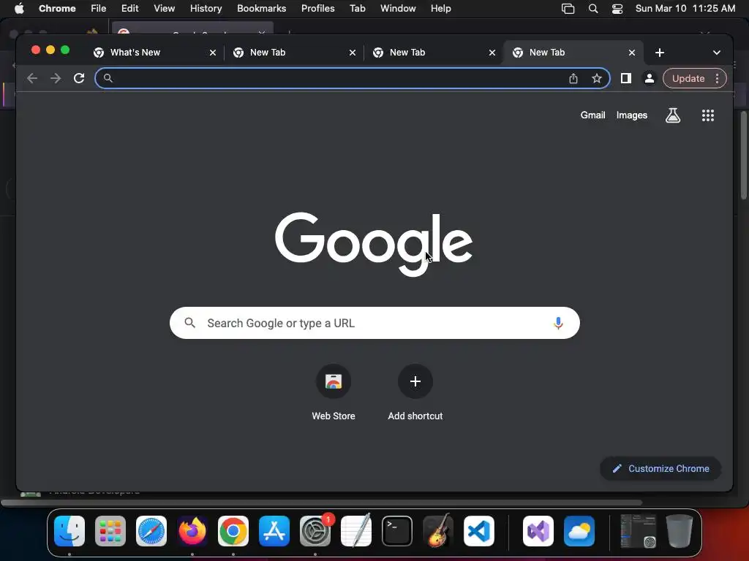The image size is (749, 561).
Task: Open the Weather app from the Dock
Action: pyautogui.click(x=579, y=531)
